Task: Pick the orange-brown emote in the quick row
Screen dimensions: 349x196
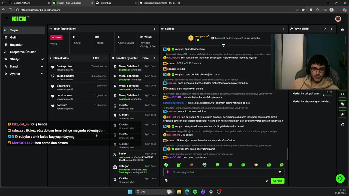Action: (192, 165)
